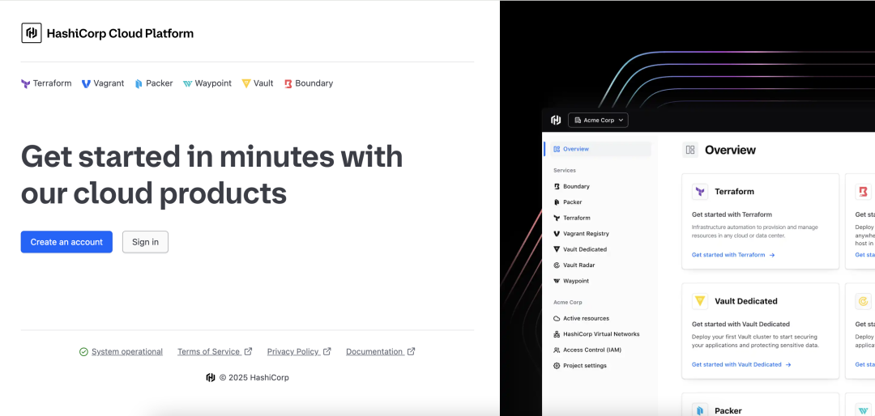Open the Terms of Service link

coord(209,352)
